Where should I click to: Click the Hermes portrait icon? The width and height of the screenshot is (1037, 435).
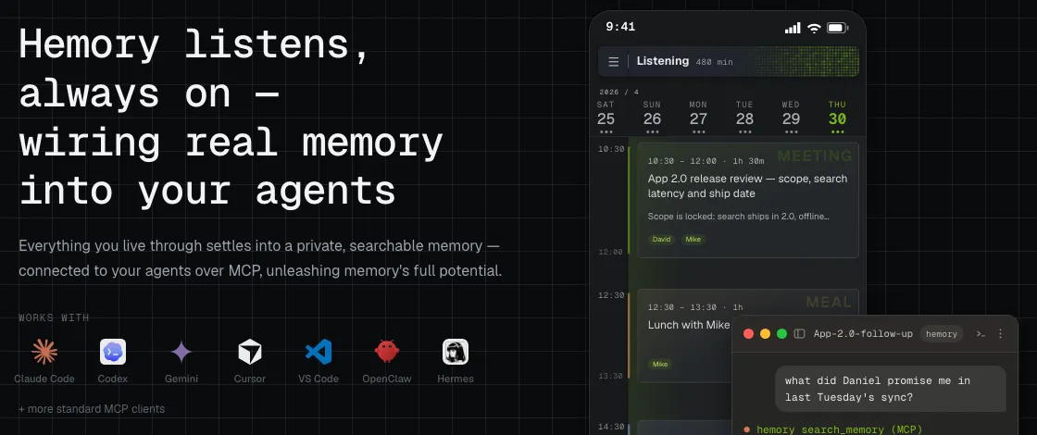(x=455, y=352)
